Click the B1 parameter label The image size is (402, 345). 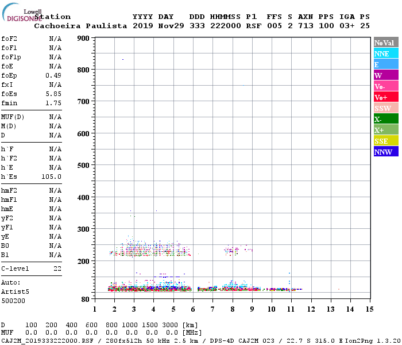(5, 255)
